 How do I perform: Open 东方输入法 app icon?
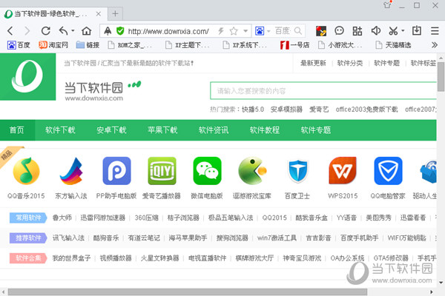click(x=71, y=171)
